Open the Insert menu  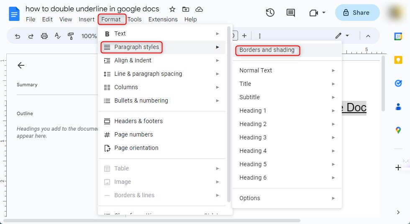pos(87,19)
